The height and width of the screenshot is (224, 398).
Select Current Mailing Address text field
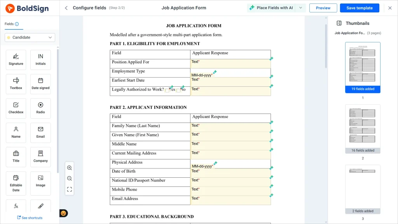pos(230,155)
